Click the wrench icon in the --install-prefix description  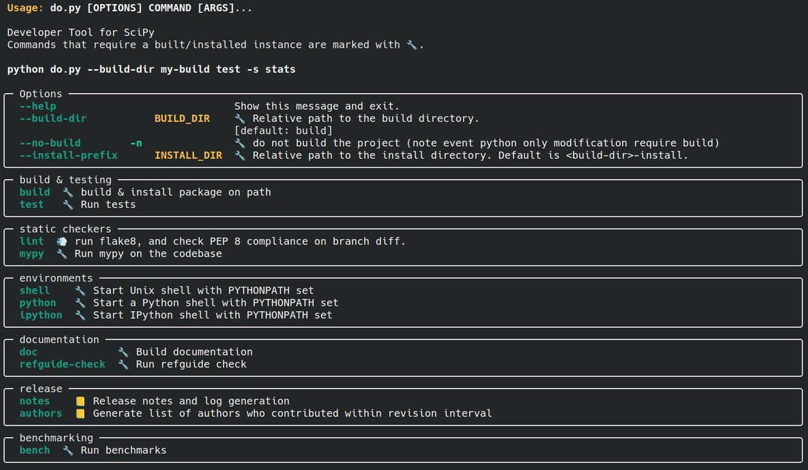(240, 156)
